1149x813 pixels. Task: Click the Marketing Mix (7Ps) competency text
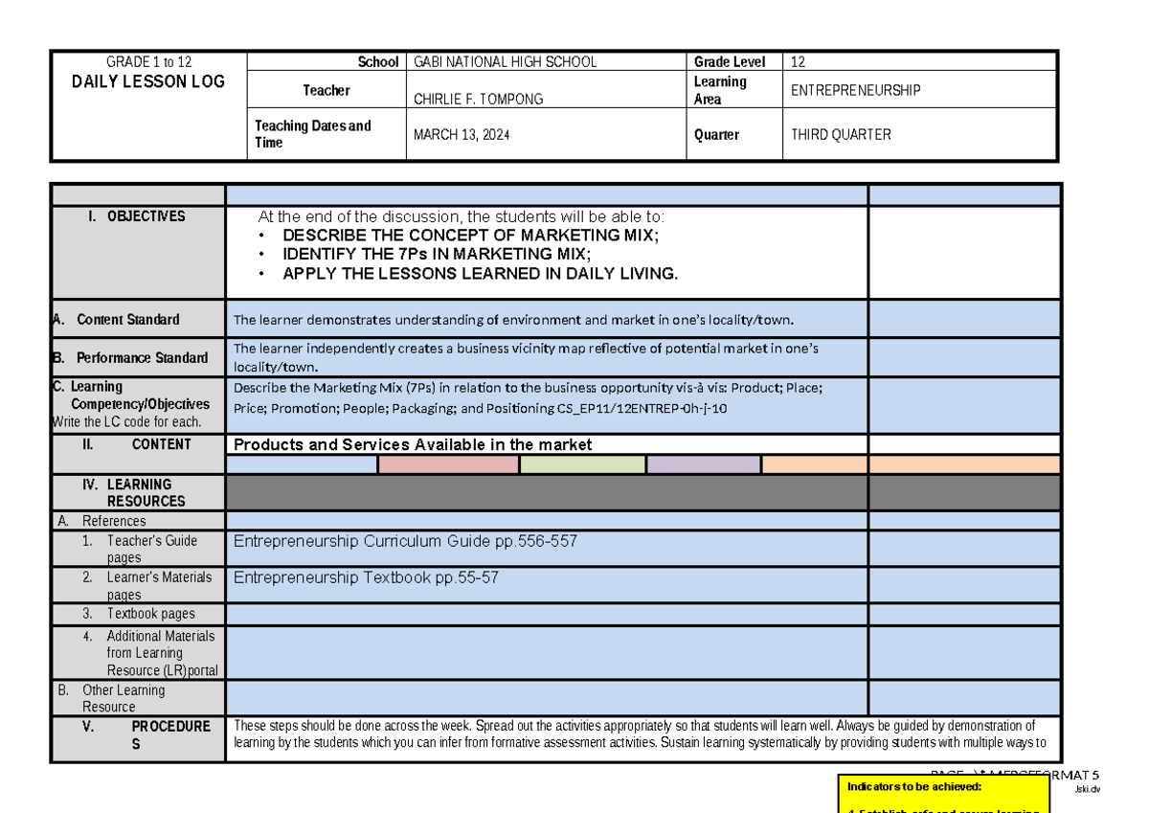click(x=528, y=397)
